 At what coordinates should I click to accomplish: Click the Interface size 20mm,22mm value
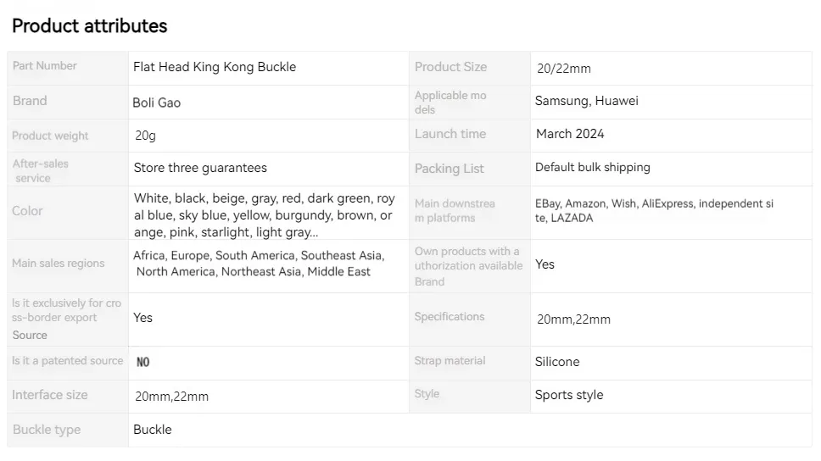point(171,397)
